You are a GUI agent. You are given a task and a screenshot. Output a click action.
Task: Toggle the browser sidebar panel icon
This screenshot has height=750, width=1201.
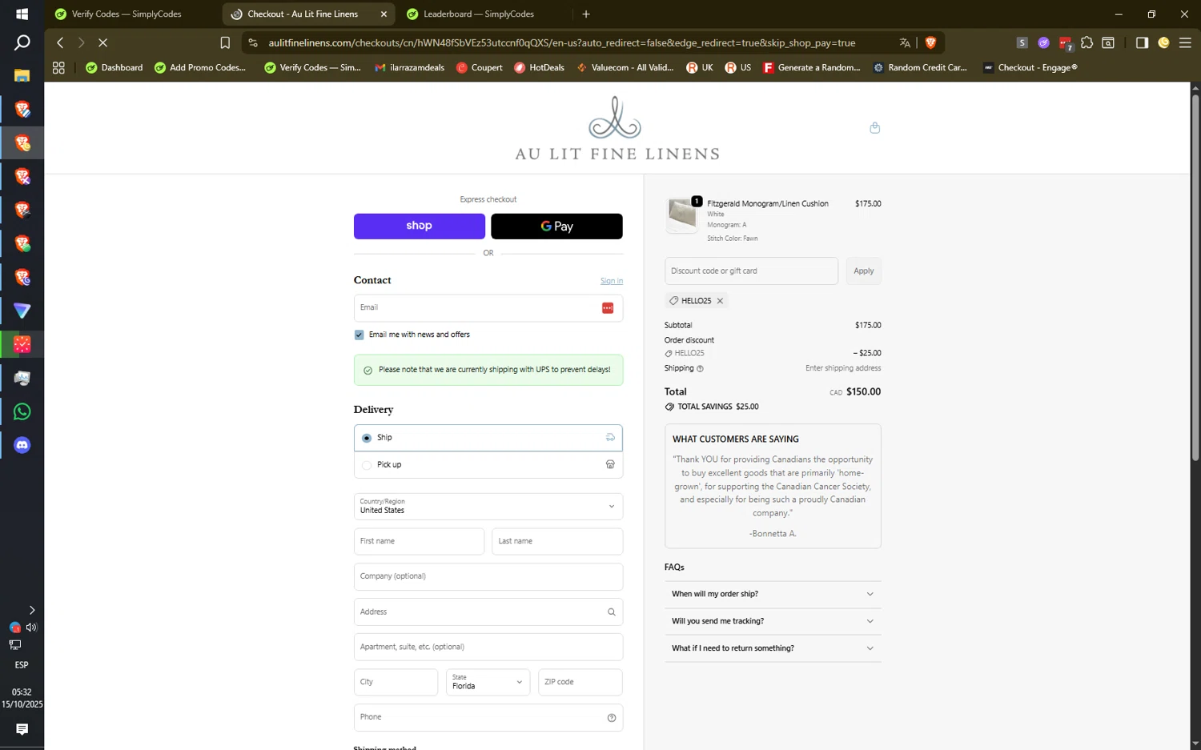tap(1142, 42)
